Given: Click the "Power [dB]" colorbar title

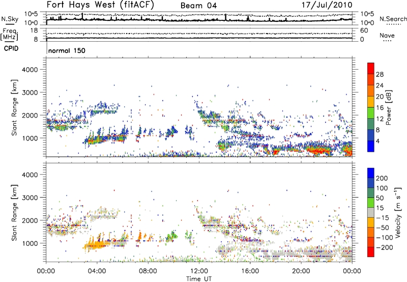Looking at the screenshot, I should coord(388,107).
